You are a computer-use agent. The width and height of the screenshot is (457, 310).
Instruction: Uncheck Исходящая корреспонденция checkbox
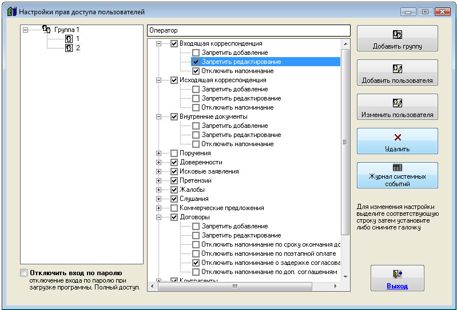tap(174, 80)
